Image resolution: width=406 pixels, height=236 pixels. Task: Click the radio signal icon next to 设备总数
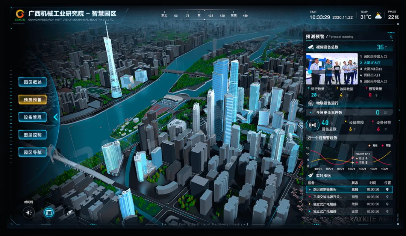pyautogui.click(x=312, y=125)
